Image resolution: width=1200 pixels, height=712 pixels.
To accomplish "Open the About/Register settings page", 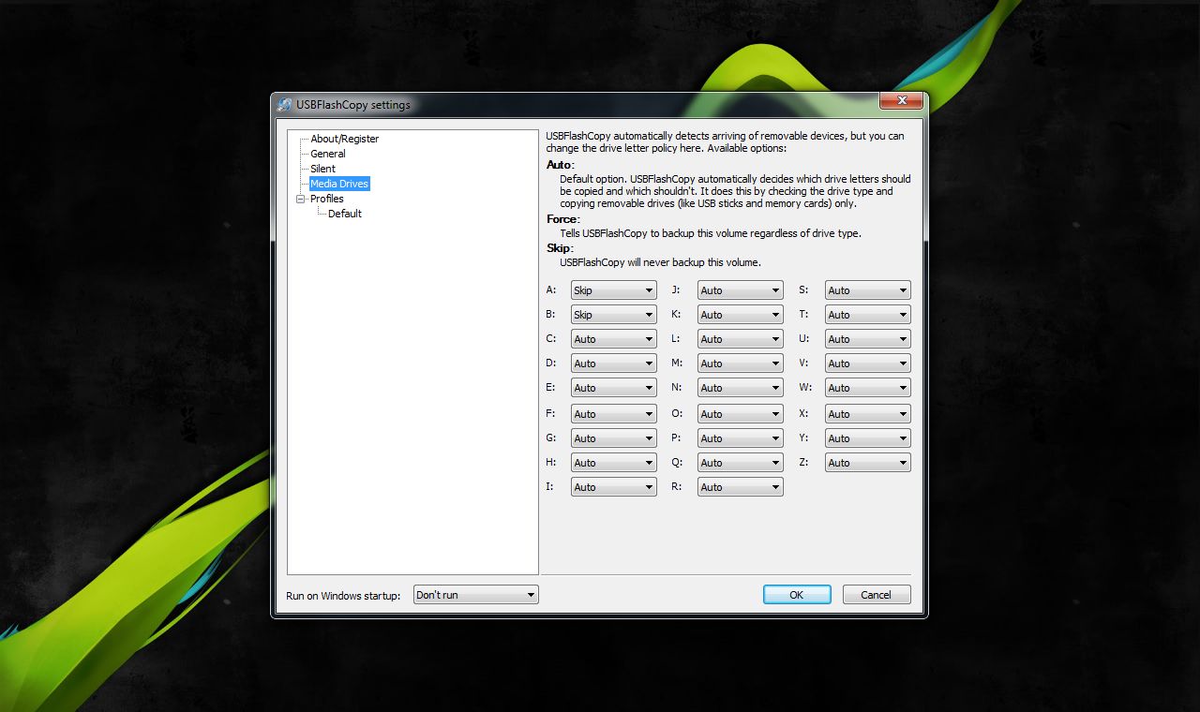I will point(344,139).
